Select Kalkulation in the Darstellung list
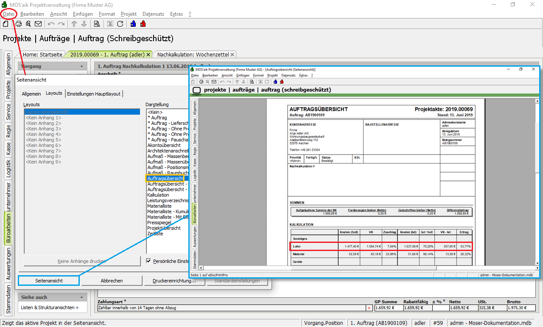 (158, 195)
